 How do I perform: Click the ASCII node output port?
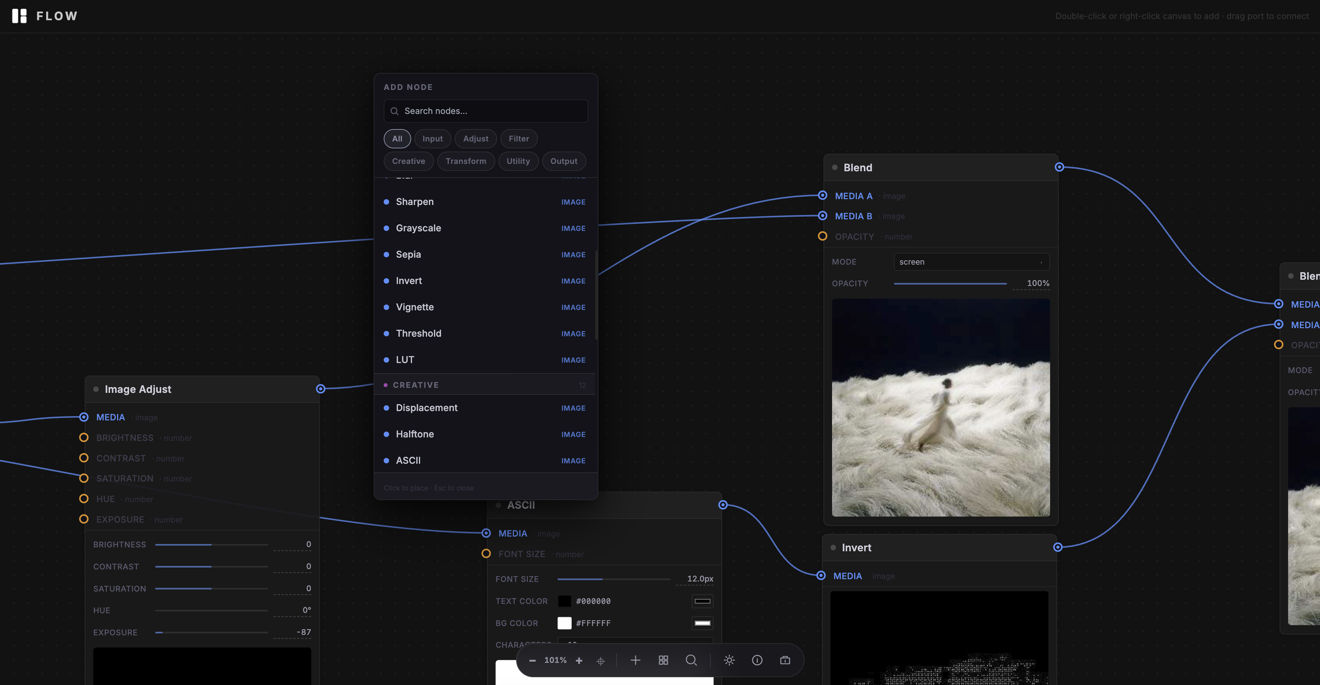tap(723, 505)
